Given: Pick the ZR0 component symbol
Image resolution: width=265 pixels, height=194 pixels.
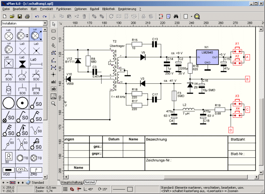Looking at the screenshot, I should click(36, 171).
